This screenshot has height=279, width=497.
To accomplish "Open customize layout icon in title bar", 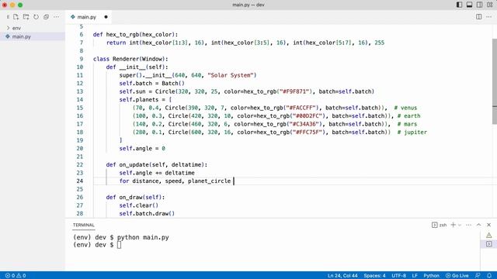I will coord(490,5).
